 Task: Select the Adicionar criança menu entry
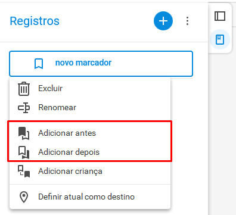pos(90,171)
